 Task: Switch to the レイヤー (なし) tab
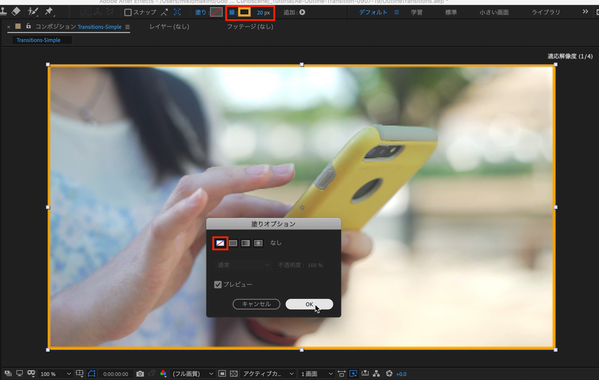coord(169,26)
